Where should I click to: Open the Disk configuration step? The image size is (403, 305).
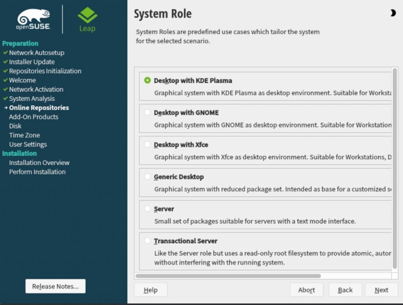click(15, 126)
